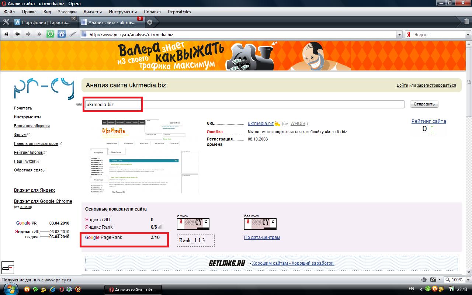Open the По дата-центрам link
472x295 pixels.
point(262,237)
